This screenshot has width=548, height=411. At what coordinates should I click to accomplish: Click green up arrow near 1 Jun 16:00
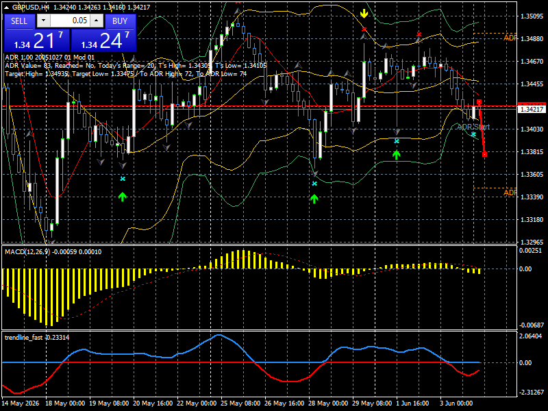396,155
